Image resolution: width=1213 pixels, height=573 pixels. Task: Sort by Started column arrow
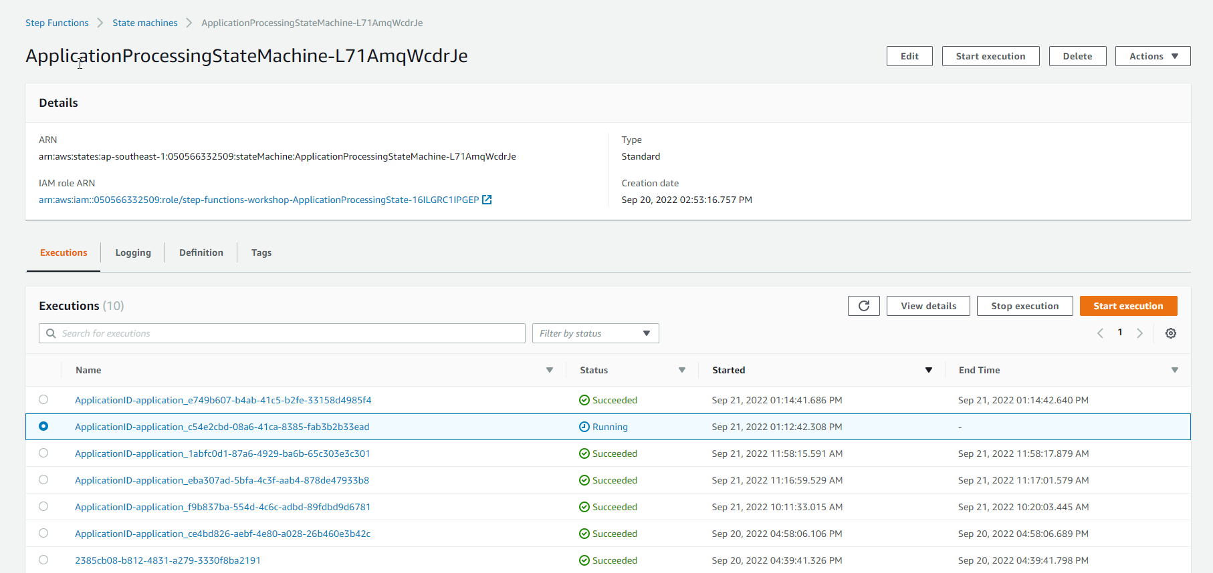(x=929, y=370)
